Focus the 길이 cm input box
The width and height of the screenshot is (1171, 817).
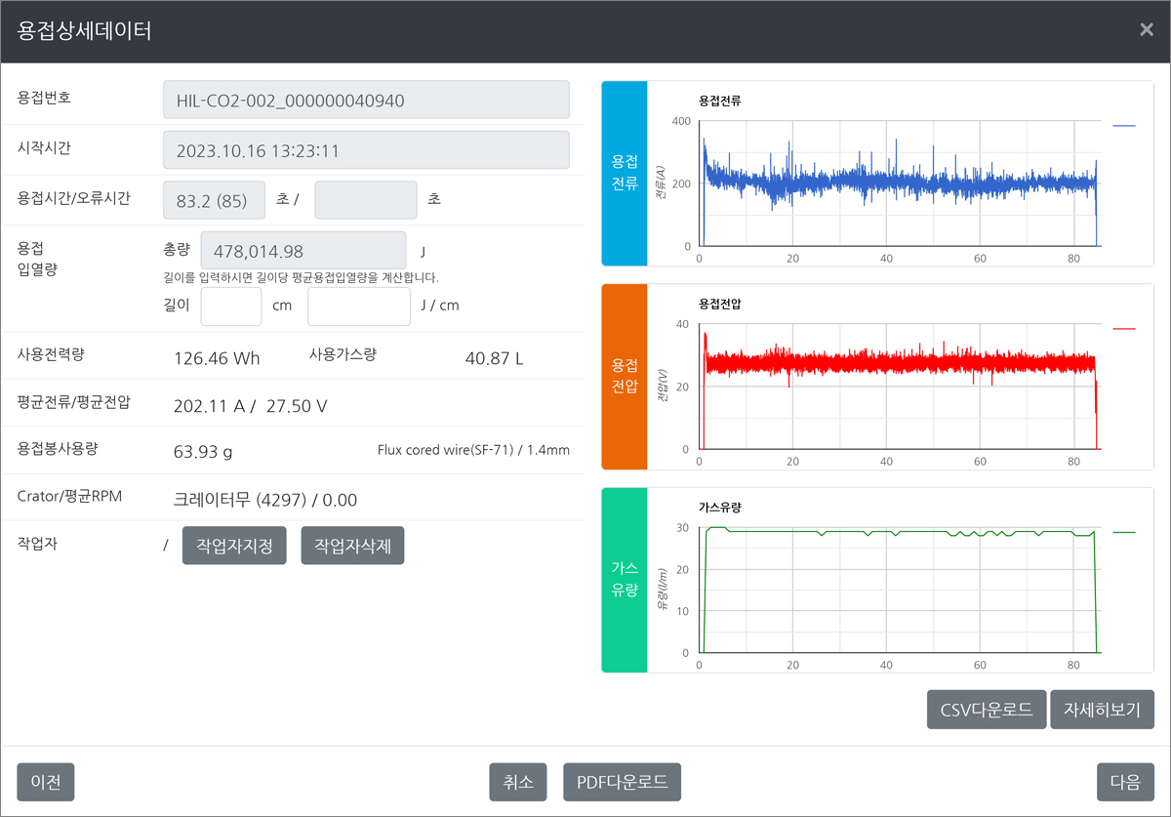pyautogui.click(x=231, y=306)
